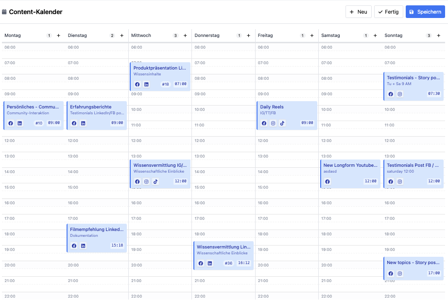
Task: Click the Fertig button
Action: 388,12
